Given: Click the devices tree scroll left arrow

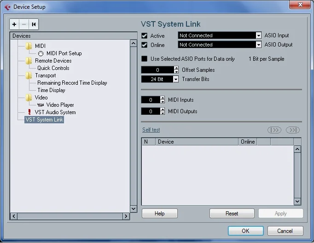Looking at the screenshot, I should 14,216.
